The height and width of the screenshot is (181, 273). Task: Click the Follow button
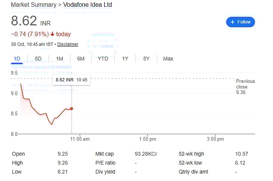click(240, 22)
